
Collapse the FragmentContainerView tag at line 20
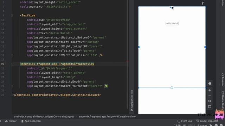pos(12,64)
